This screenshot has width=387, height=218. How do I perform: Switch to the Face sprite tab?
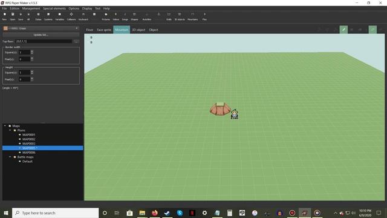(x=104, y=30)
